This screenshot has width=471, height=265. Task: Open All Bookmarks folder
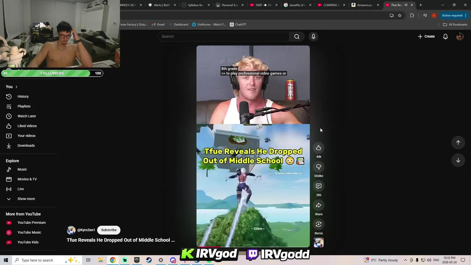[455, 25]
